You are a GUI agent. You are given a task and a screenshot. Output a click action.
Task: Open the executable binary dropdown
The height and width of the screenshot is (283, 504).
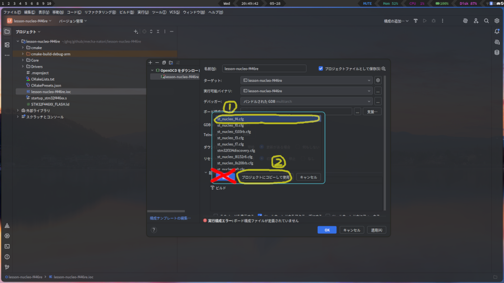coord(306,91)
